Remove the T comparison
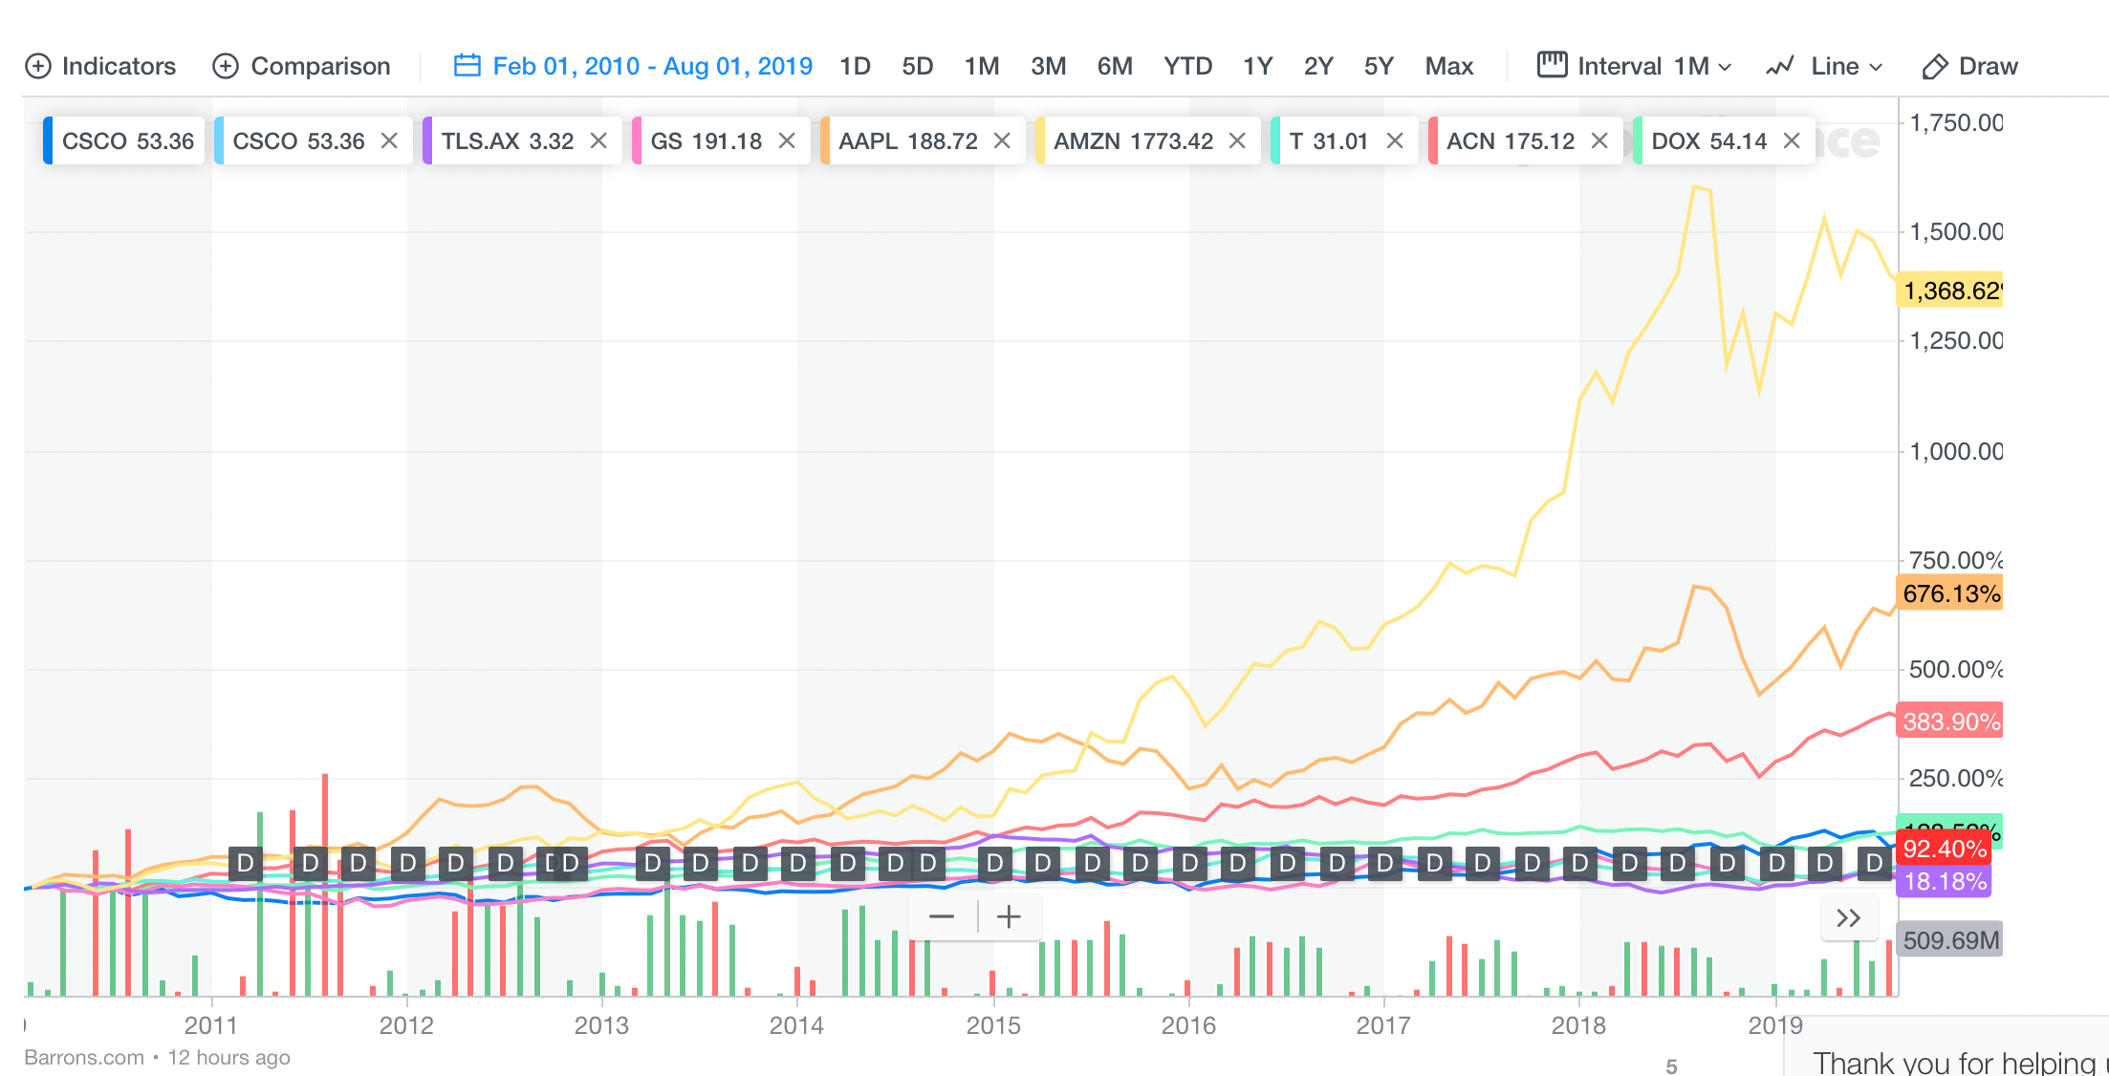 1395,140
